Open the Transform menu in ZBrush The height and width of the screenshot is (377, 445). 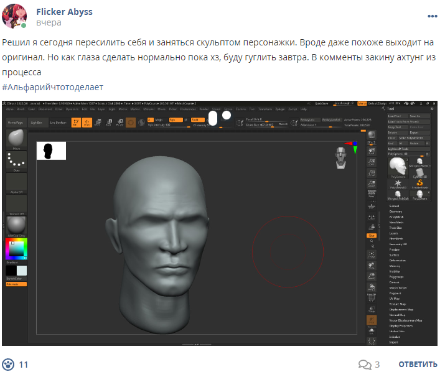pos(265,109)
